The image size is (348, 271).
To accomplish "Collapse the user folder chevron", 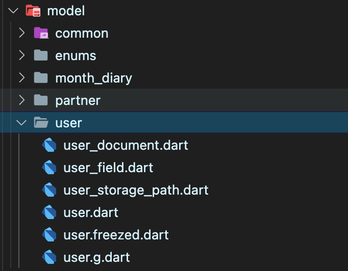I will tap(21, 123).
